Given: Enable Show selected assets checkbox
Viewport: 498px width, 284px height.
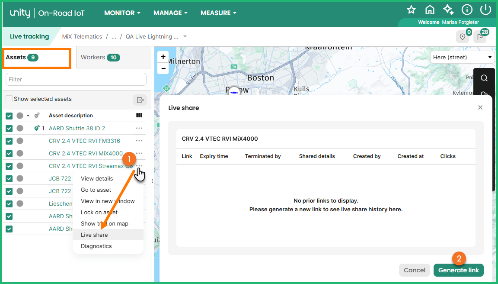Looking at the screenshot, I should coord(9,99).
